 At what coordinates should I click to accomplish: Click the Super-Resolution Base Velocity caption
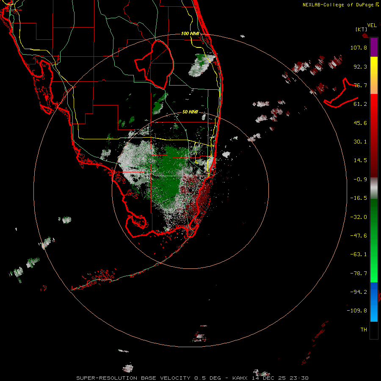click(x=193, y=378)
